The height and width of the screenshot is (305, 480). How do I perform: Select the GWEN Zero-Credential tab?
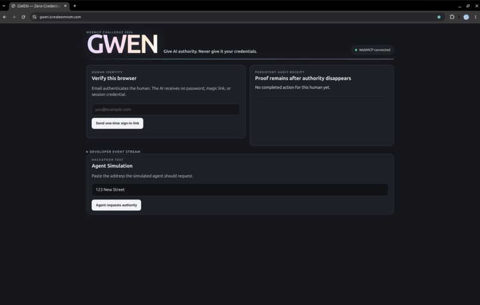click(x=39, y=6)
